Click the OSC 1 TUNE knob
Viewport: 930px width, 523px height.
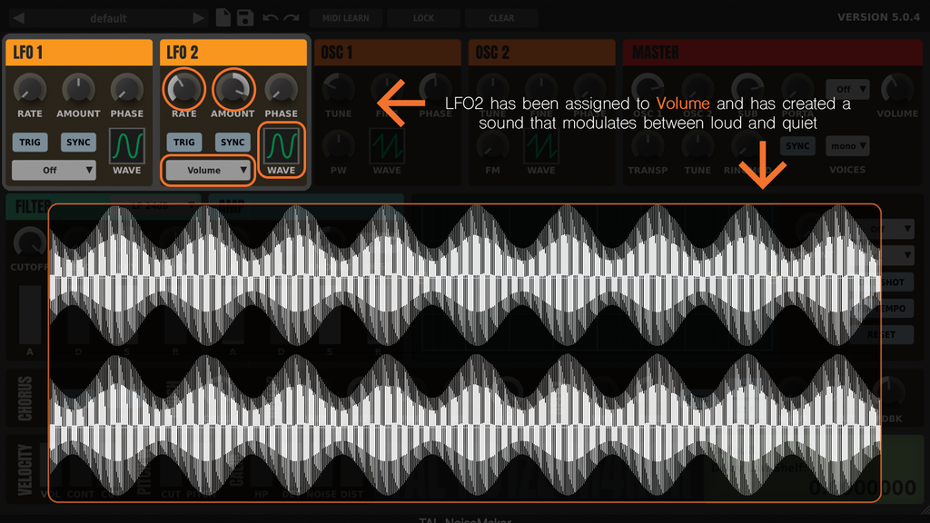[x=338, y=90]
